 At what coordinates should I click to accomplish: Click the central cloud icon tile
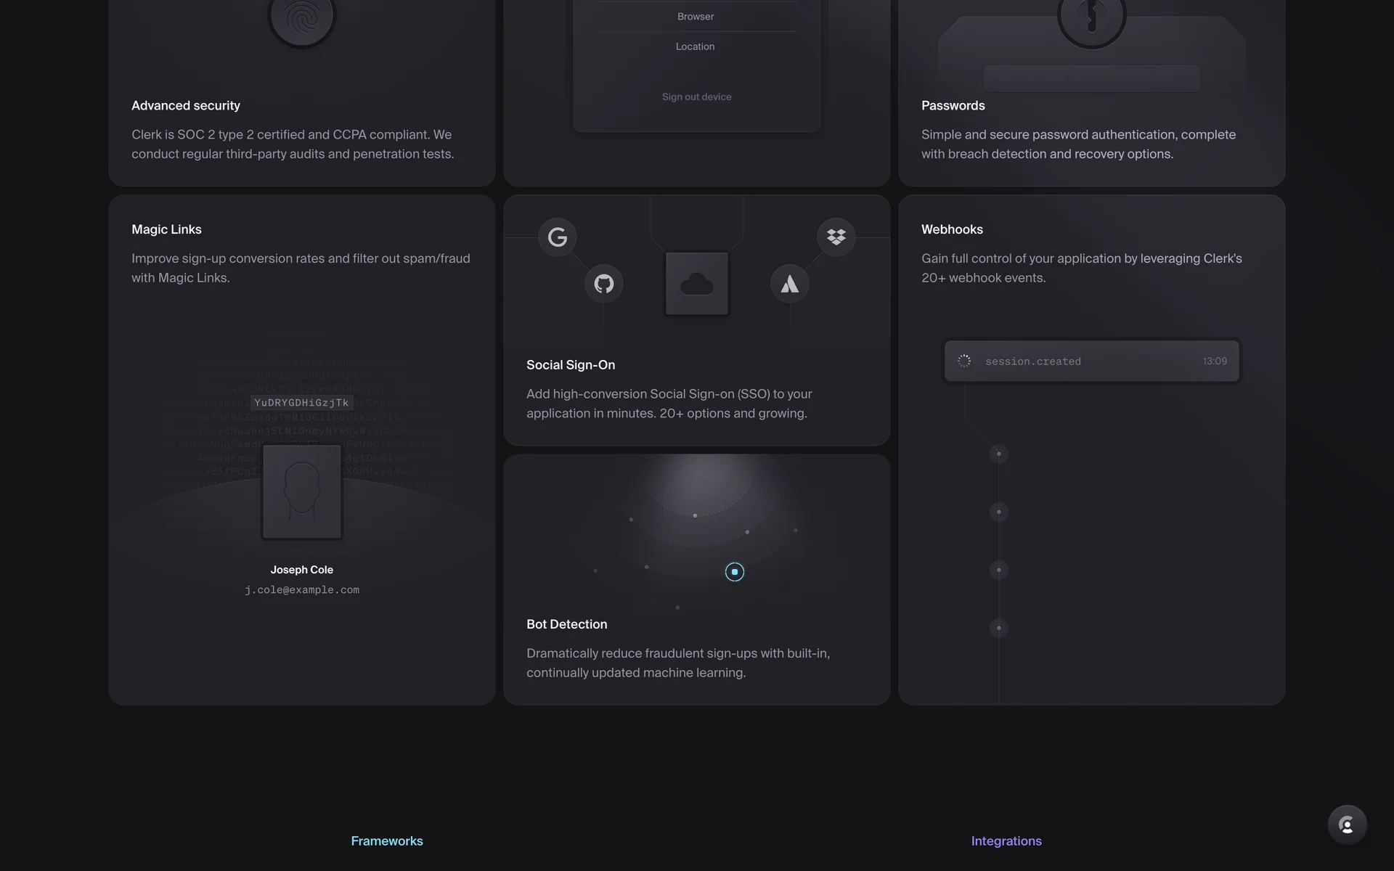(696, 284)
